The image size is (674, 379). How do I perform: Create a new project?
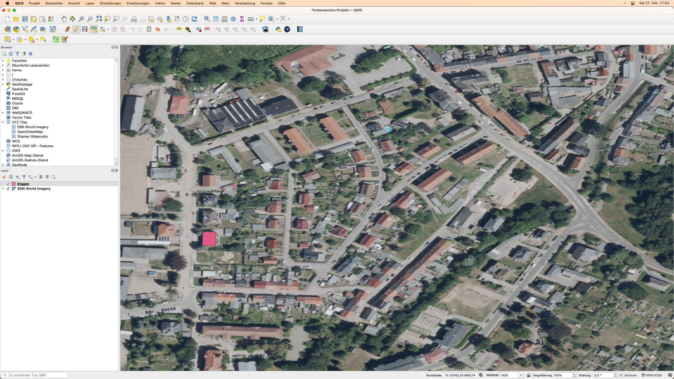(8, 19)
